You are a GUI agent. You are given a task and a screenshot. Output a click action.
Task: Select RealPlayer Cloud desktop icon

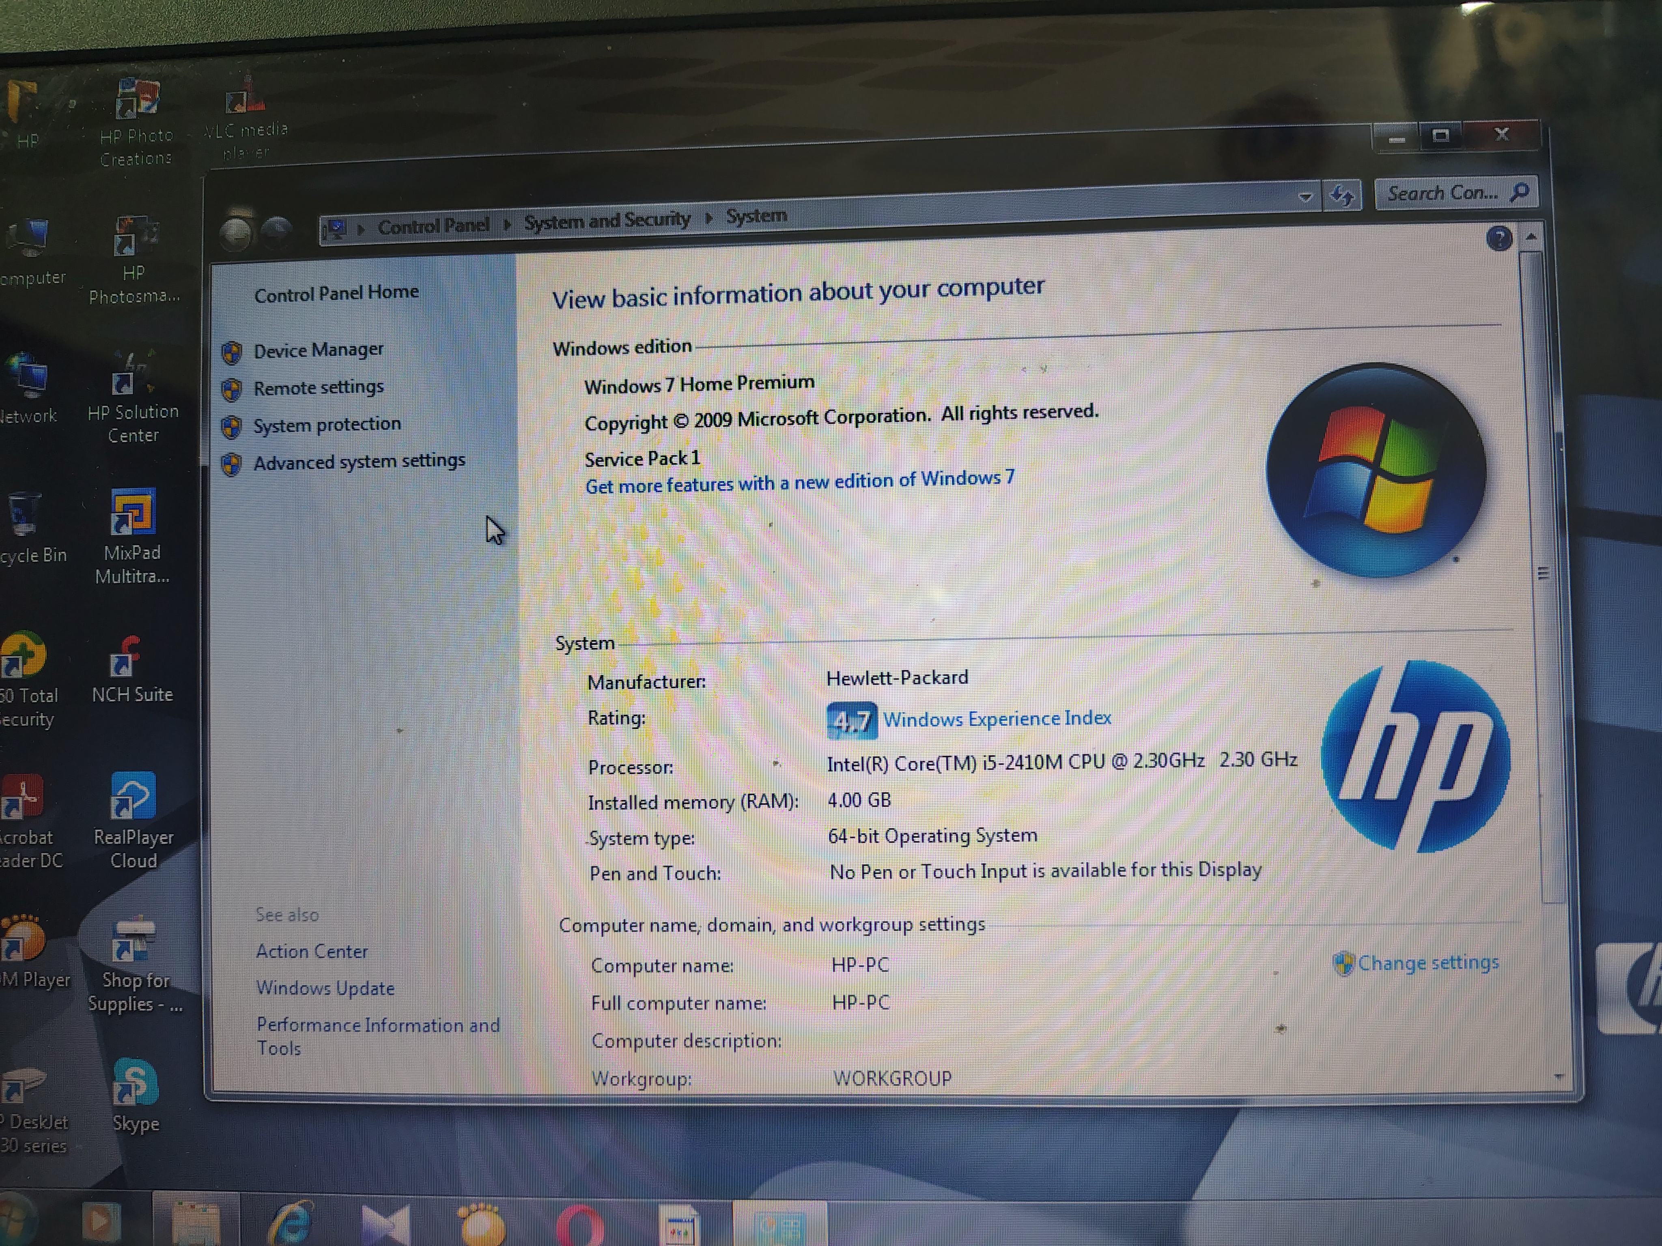coord(134,821)
